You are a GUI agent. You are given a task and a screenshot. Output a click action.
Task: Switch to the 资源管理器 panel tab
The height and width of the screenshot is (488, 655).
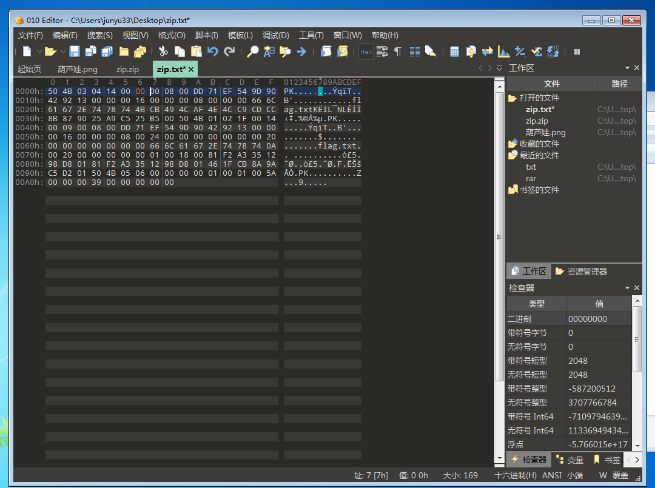point(581,272)
